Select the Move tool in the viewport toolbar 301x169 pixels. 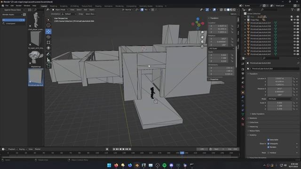coord(48,31)
